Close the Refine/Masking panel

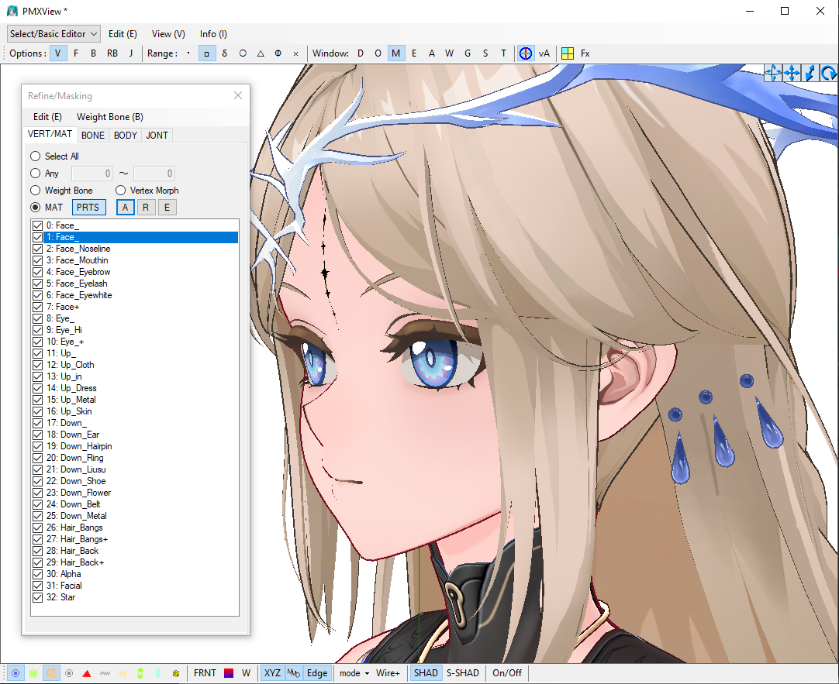238,95
